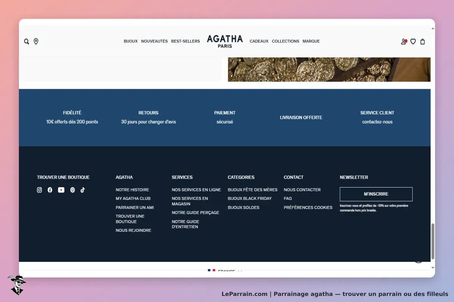Click the RETOURS banner item
Viewport: 454px width, 302px height.
click(148, 117)
